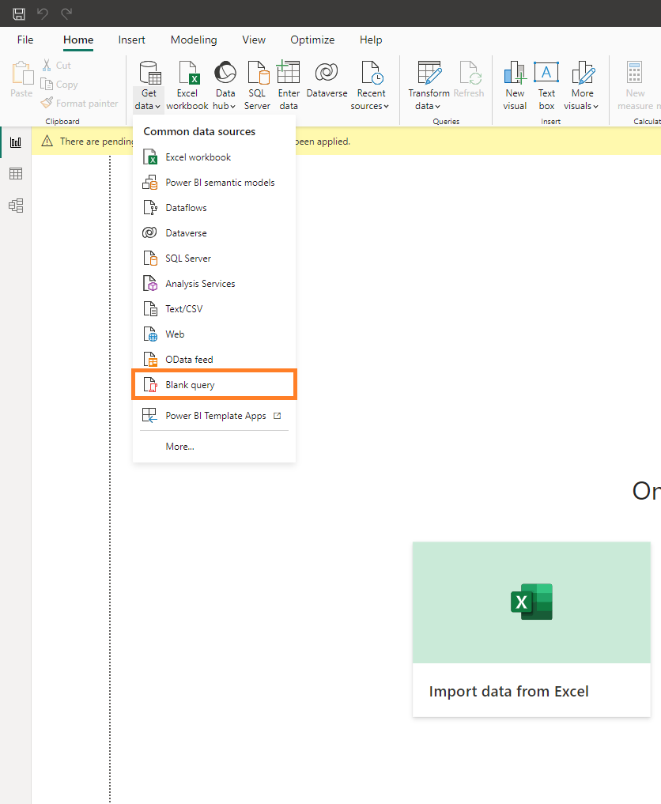661x804 pixels.
Task: Open the Modeling ribbon tab
Action: point(194,40)
